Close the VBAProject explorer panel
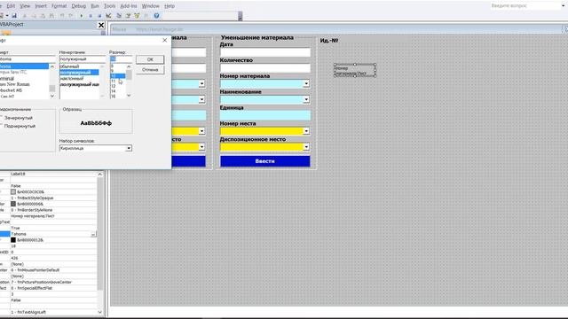Screen dimensions: 568x319 tap(101, 25)
